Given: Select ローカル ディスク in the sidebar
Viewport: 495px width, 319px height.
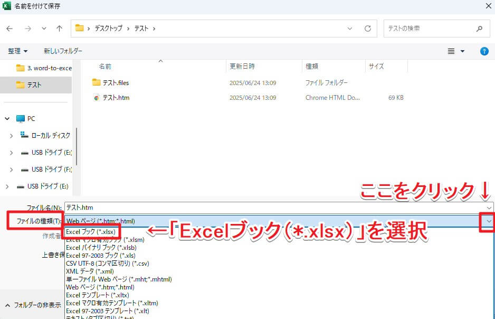Looking at the screenshot, I should (x=45, y=136).
